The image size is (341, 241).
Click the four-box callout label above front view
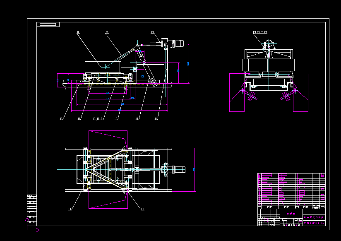pyautogui.click(x=260, y=32)
